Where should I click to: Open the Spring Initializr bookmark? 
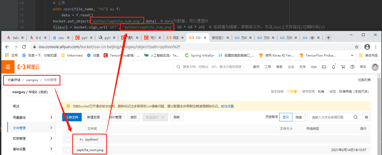[199, 55]
